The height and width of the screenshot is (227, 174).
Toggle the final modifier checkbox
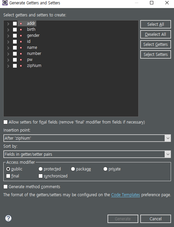pyautogui.click(x=8, y=176)
